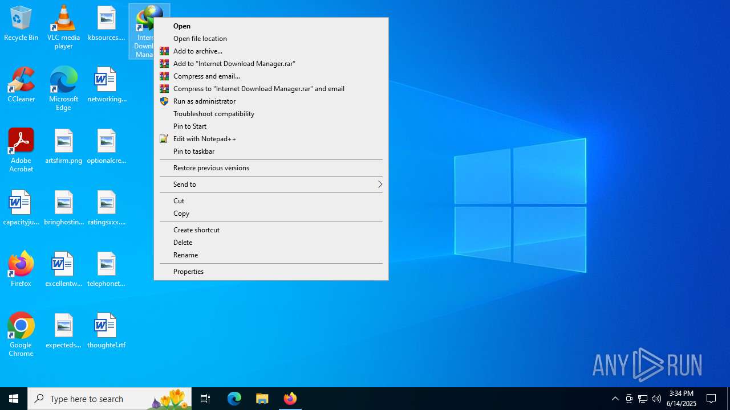Open File Explorer from the taskbar

pyautogui.click(x=262, y=399)
